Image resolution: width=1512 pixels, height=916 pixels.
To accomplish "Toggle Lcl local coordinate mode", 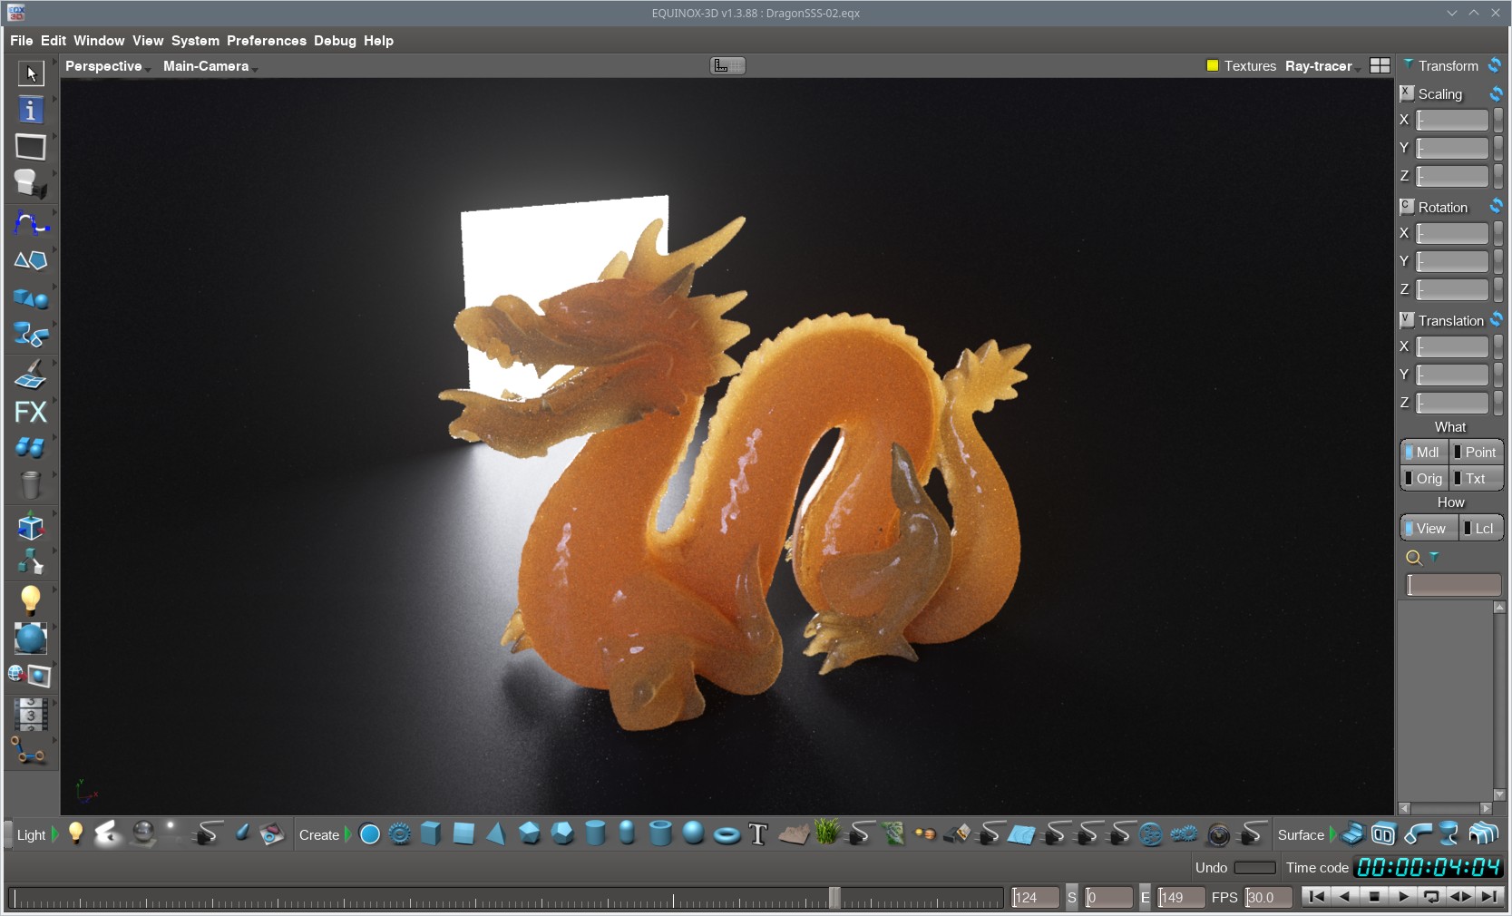I will click(1480, 529).
